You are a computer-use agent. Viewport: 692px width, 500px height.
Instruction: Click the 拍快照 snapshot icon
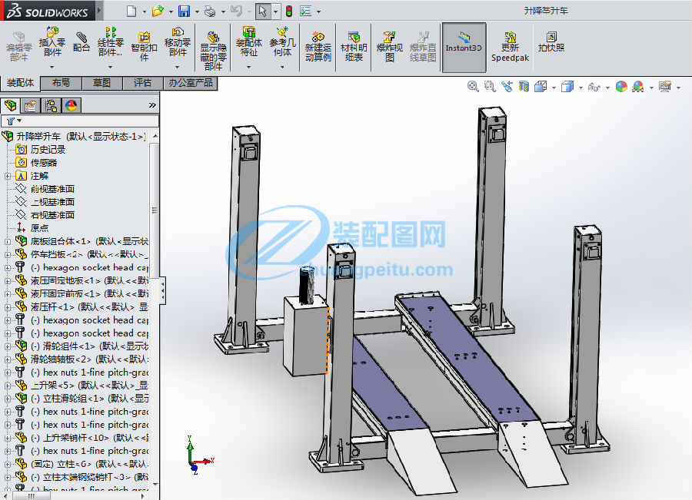click(x=551, y=41)
